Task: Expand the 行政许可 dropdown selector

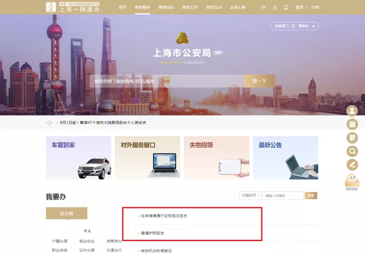Action: pyautogui.click(x=250, y=196)
